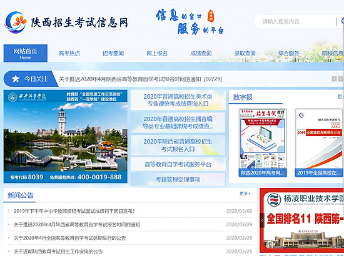Screen dimensions: 344x256
Task: Focus the 请输入搜索内容 search box
Action: (295, 22)
